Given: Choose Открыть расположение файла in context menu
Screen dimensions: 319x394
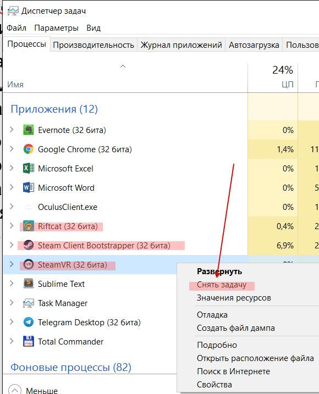Looking at the screenshot, I should point(255,358).
